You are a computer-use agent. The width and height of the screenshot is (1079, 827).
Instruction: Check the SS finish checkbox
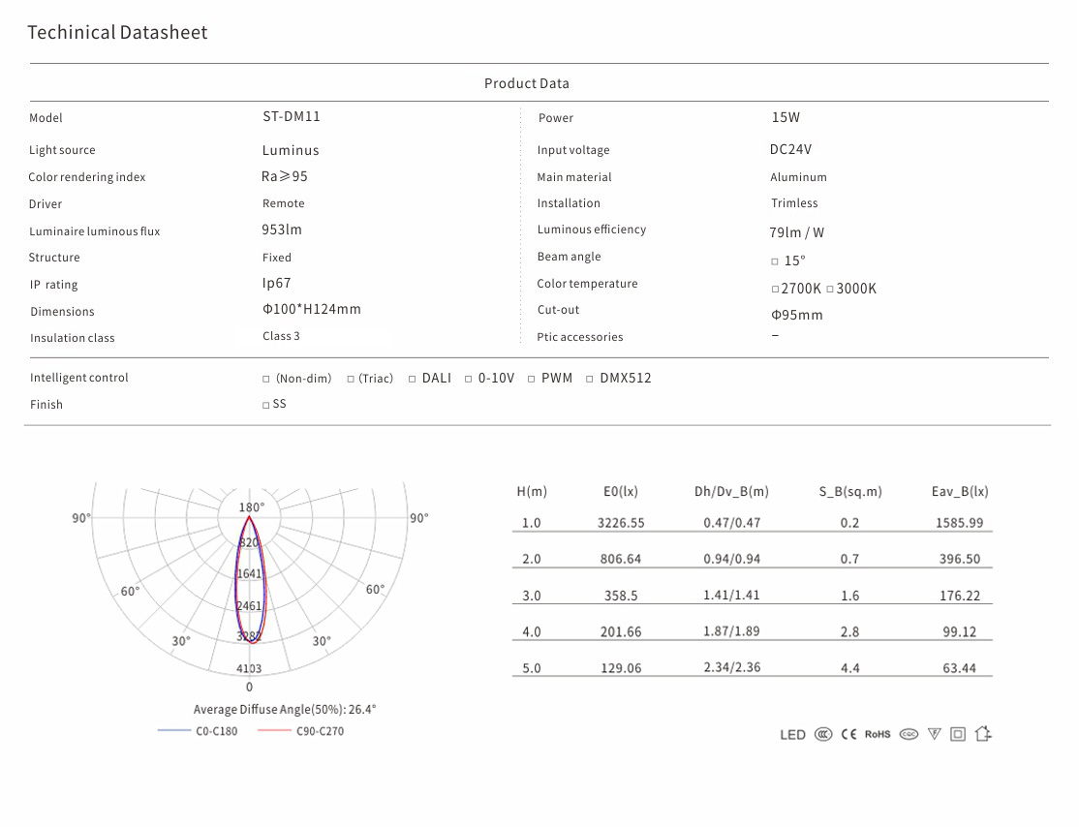266,405
